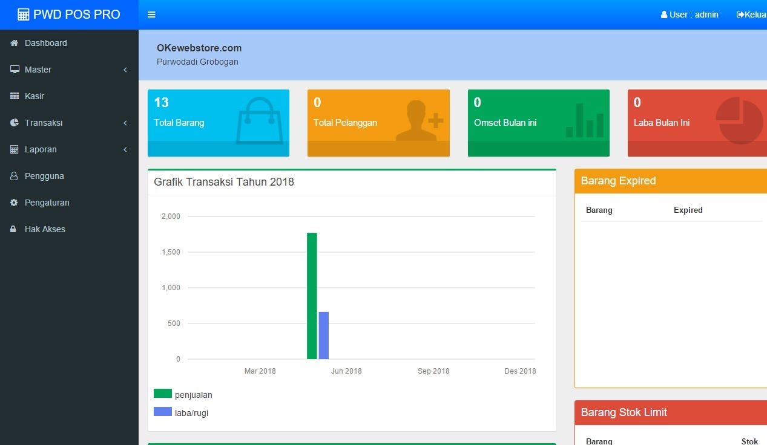Click the Keluar logout link
Screen dimensions: 767x445
tap(752, 15)
